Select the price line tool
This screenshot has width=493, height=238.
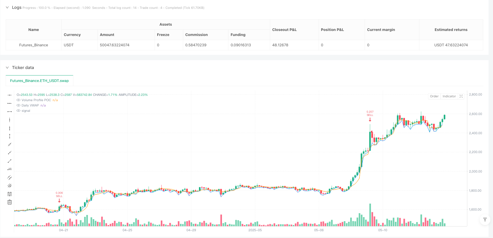(x=9, y=169)
